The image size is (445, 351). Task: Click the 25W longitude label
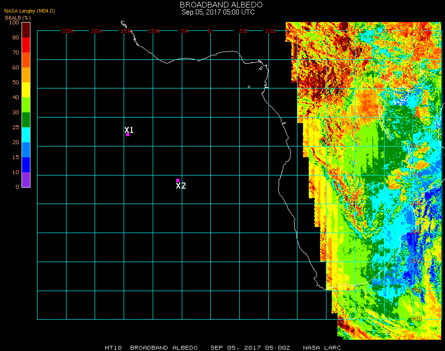[x=68, y=31]
